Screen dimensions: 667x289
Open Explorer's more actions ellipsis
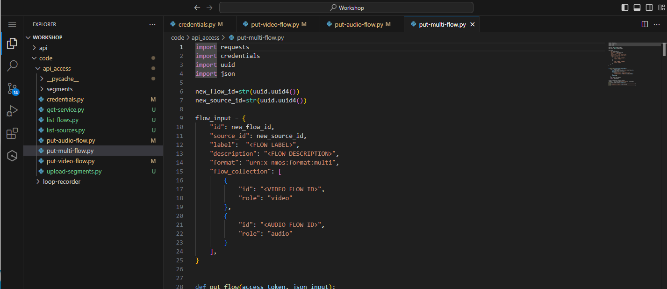click(152, 24)
